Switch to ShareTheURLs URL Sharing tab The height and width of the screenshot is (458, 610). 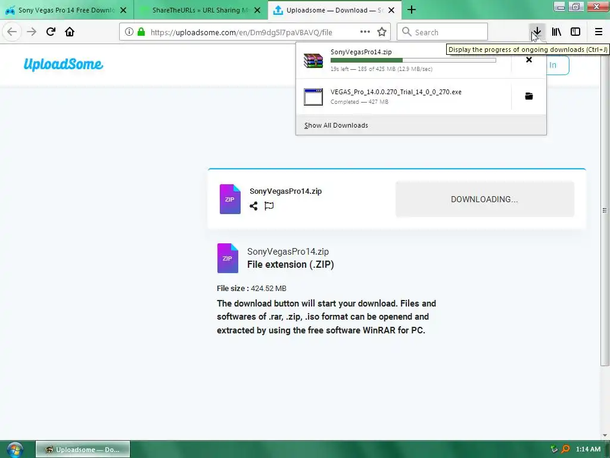201,10
